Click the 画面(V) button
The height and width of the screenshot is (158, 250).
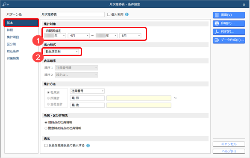229,15
